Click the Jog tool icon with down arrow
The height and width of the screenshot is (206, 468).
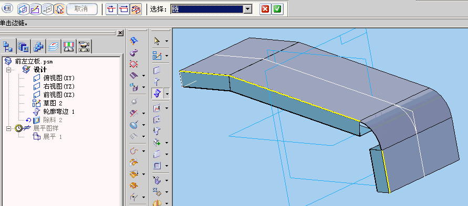tap(157, 131)
